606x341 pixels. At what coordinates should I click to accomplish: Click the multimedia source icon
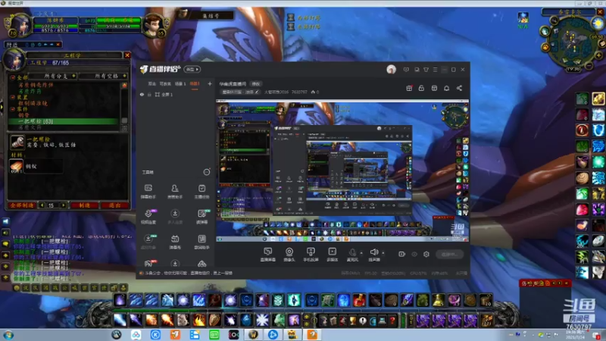332,255
